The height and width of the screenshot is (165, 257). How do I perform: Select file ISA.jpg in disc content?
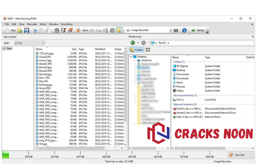tap(43, 144)
